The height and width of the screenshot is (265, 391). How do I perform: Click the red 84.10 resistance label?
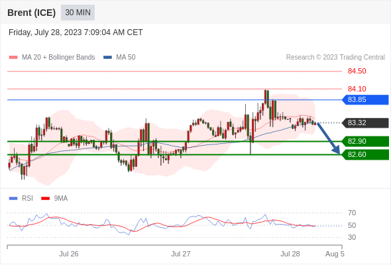(357, 89)
